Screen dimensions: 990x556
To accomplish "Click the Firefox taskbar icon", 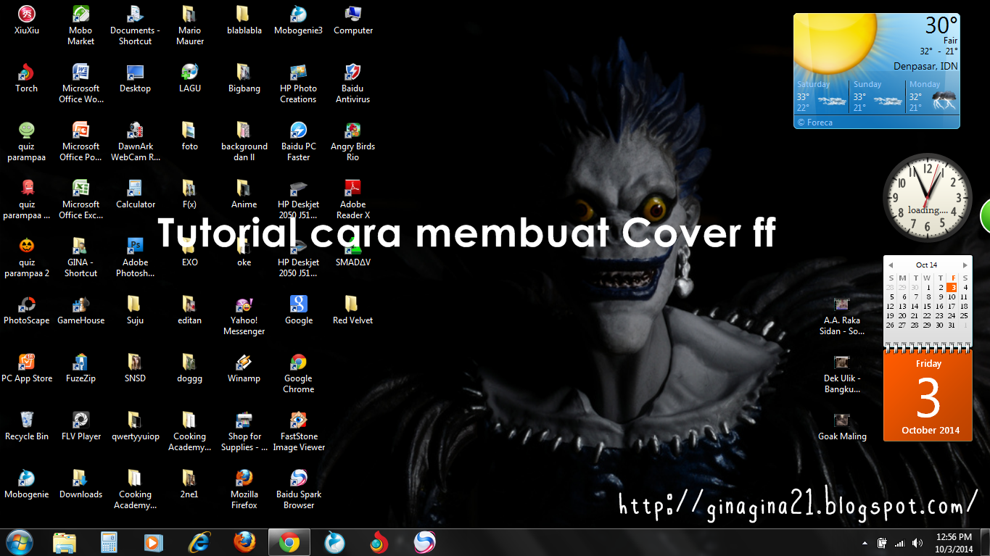I will click(244, 542).
